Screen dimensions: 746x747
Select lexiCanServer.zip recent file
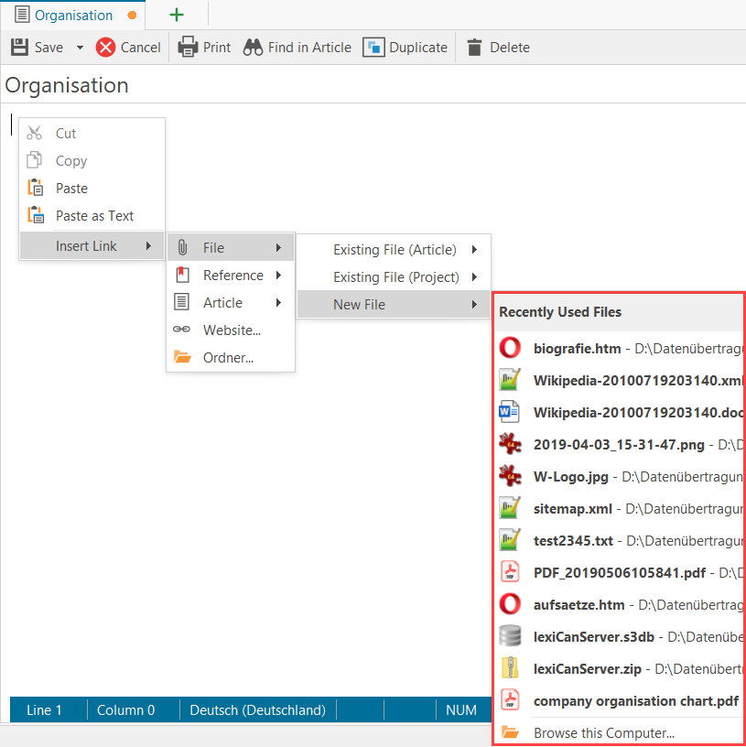pyautogui.click(x=587, y=669)
